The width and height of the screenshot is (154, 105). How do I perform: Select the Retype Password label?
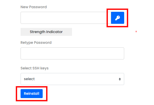point(36,43)
